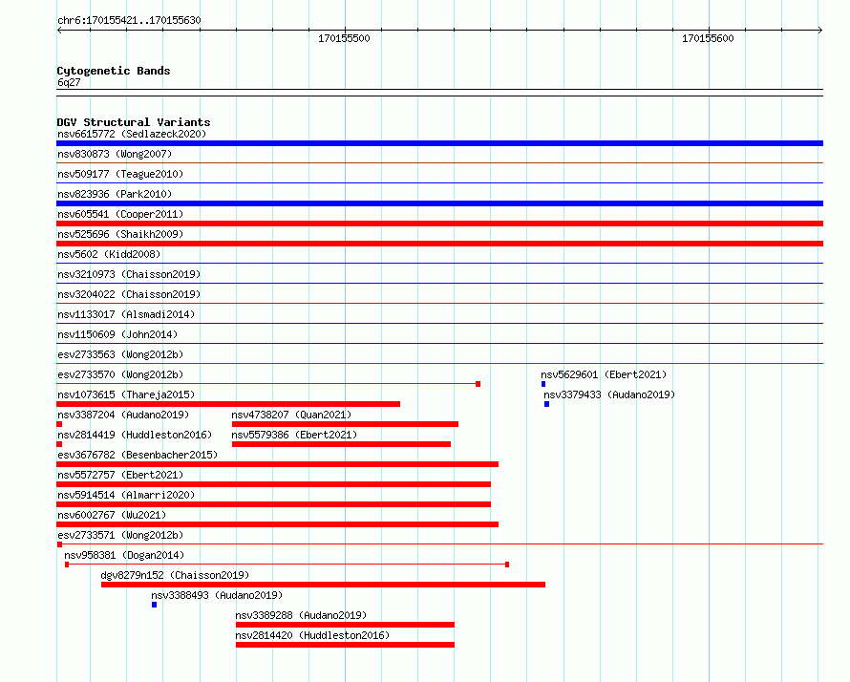Click chr6:170155421..170155630 region label

[x=129, y=21]
